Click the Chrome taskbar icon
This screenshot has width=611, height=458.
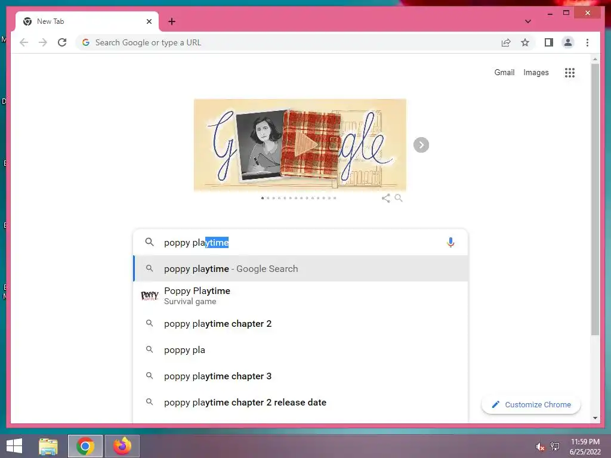tap(85, 446)
